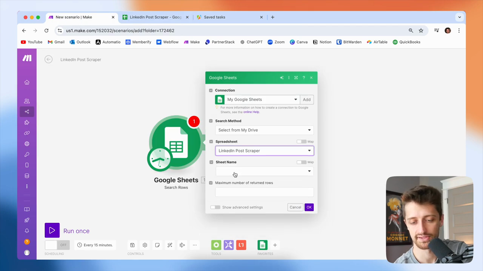Screen dimensions: 483x271
Task: Open Connections link icon in sidebar
Action: [27, 133]
